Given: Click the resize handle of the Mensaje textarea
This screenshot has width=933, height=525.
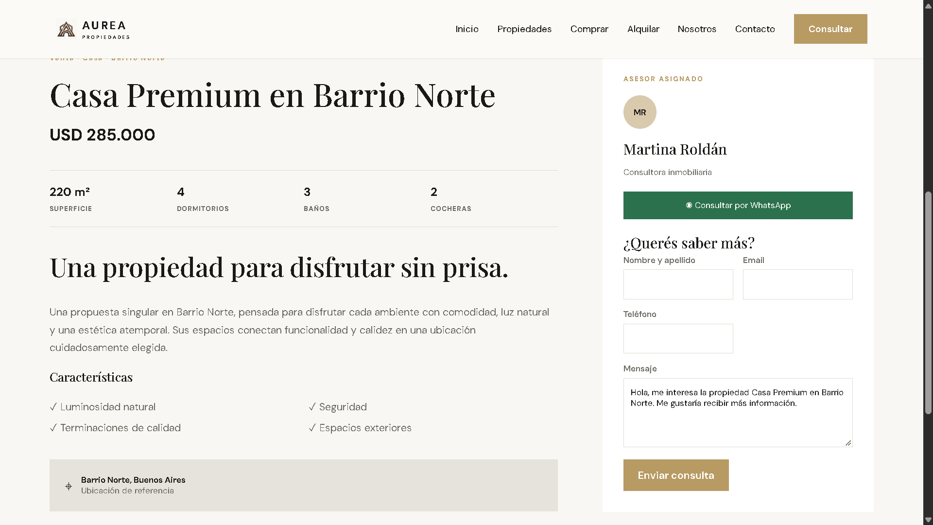Looking at the screenshot, I should pos(848,442).
